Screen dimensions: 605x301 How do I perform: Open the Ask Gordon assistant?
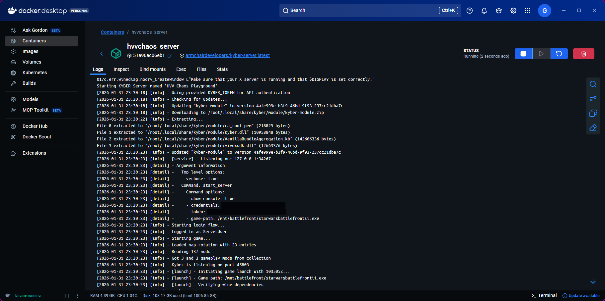click(x=42, y=30)
